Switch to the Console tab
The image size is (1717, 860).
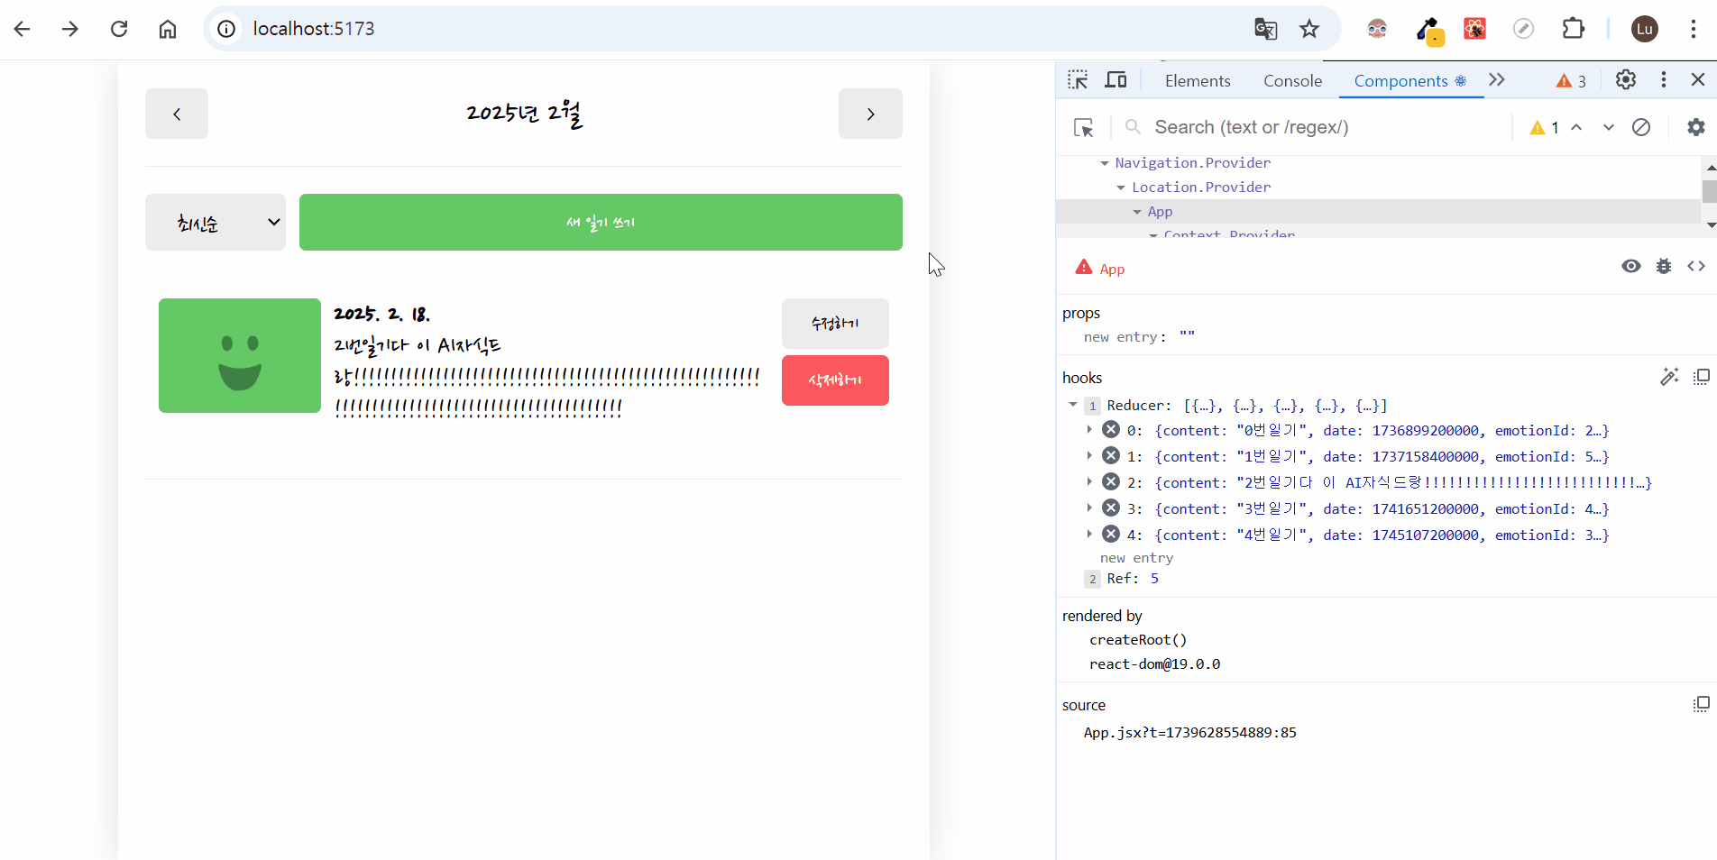(1292, 81)
